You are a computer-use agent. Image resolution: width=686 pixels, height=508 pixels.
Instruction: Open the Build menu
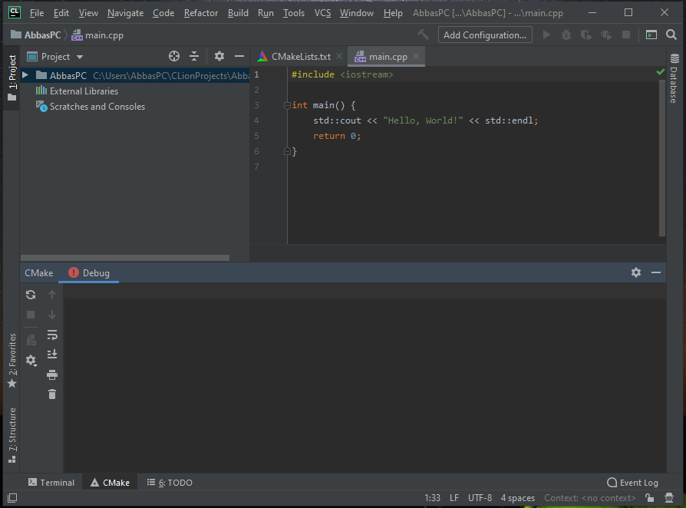point(238,13)
